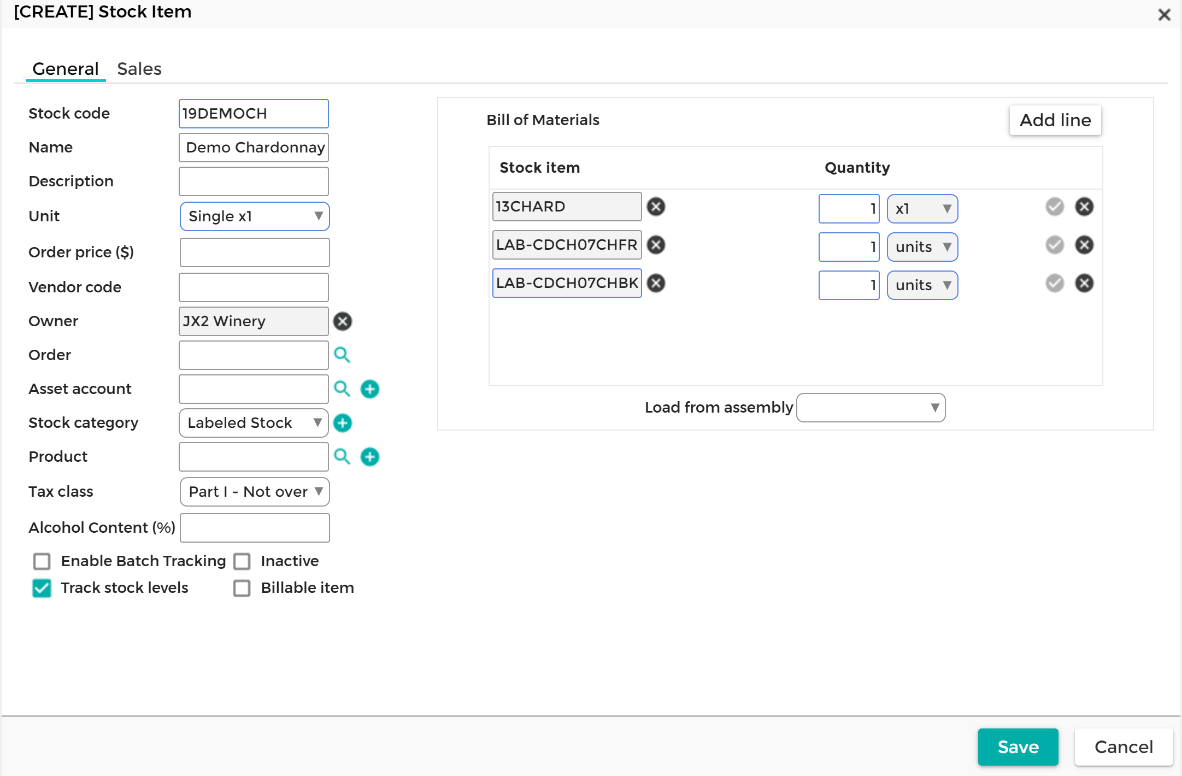Clear the JX2 Winery owner
Viewport: 1182px width, 776px height.
(343, 321)
